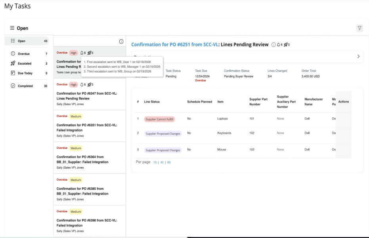Click the filter funnel icon
Image resolution: width=369 pixels, height=238 pixels.
point(359,28)
